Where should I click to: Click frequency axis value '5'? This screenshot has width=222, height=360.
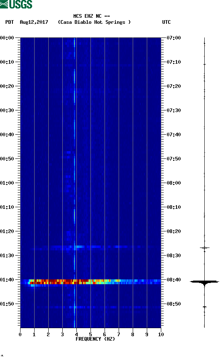coord(90,335)
